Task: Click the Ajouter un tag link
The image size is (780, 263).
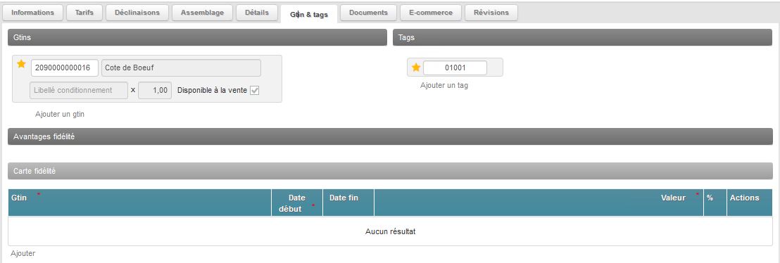Action: [x=444, y=86]
